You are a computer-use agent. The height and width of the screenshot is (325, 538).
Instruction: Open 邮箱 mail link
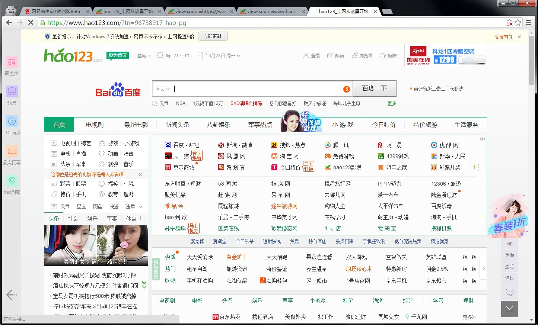click(335, 56)
